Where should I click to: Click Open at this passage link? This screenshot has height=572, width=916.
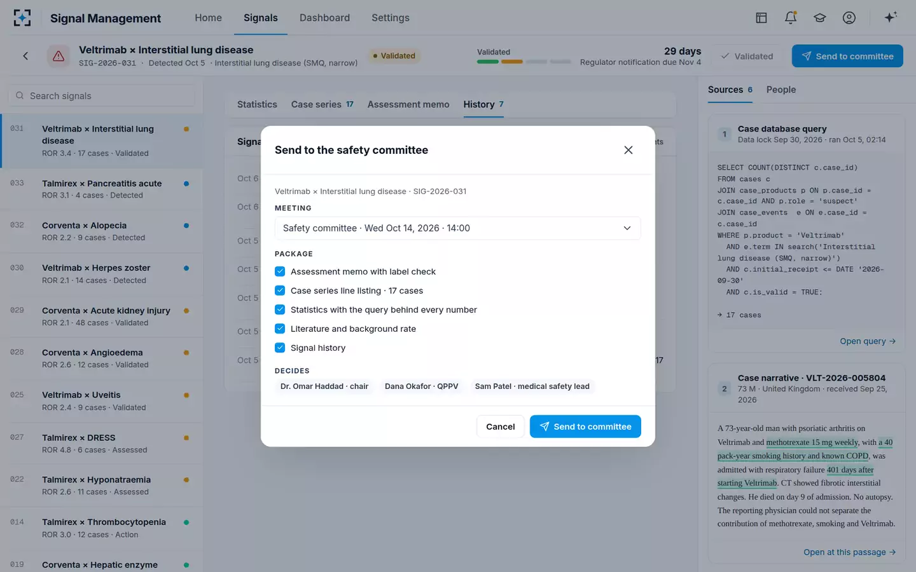(850, 552)
